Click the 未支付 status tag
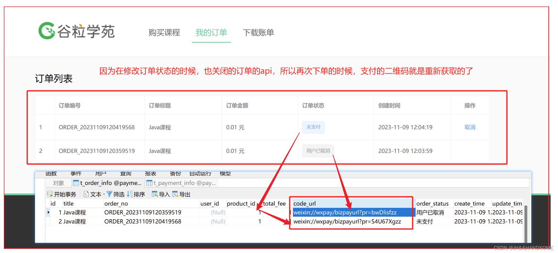The width and height of the screenshot is (558, 253). (313, 127)
